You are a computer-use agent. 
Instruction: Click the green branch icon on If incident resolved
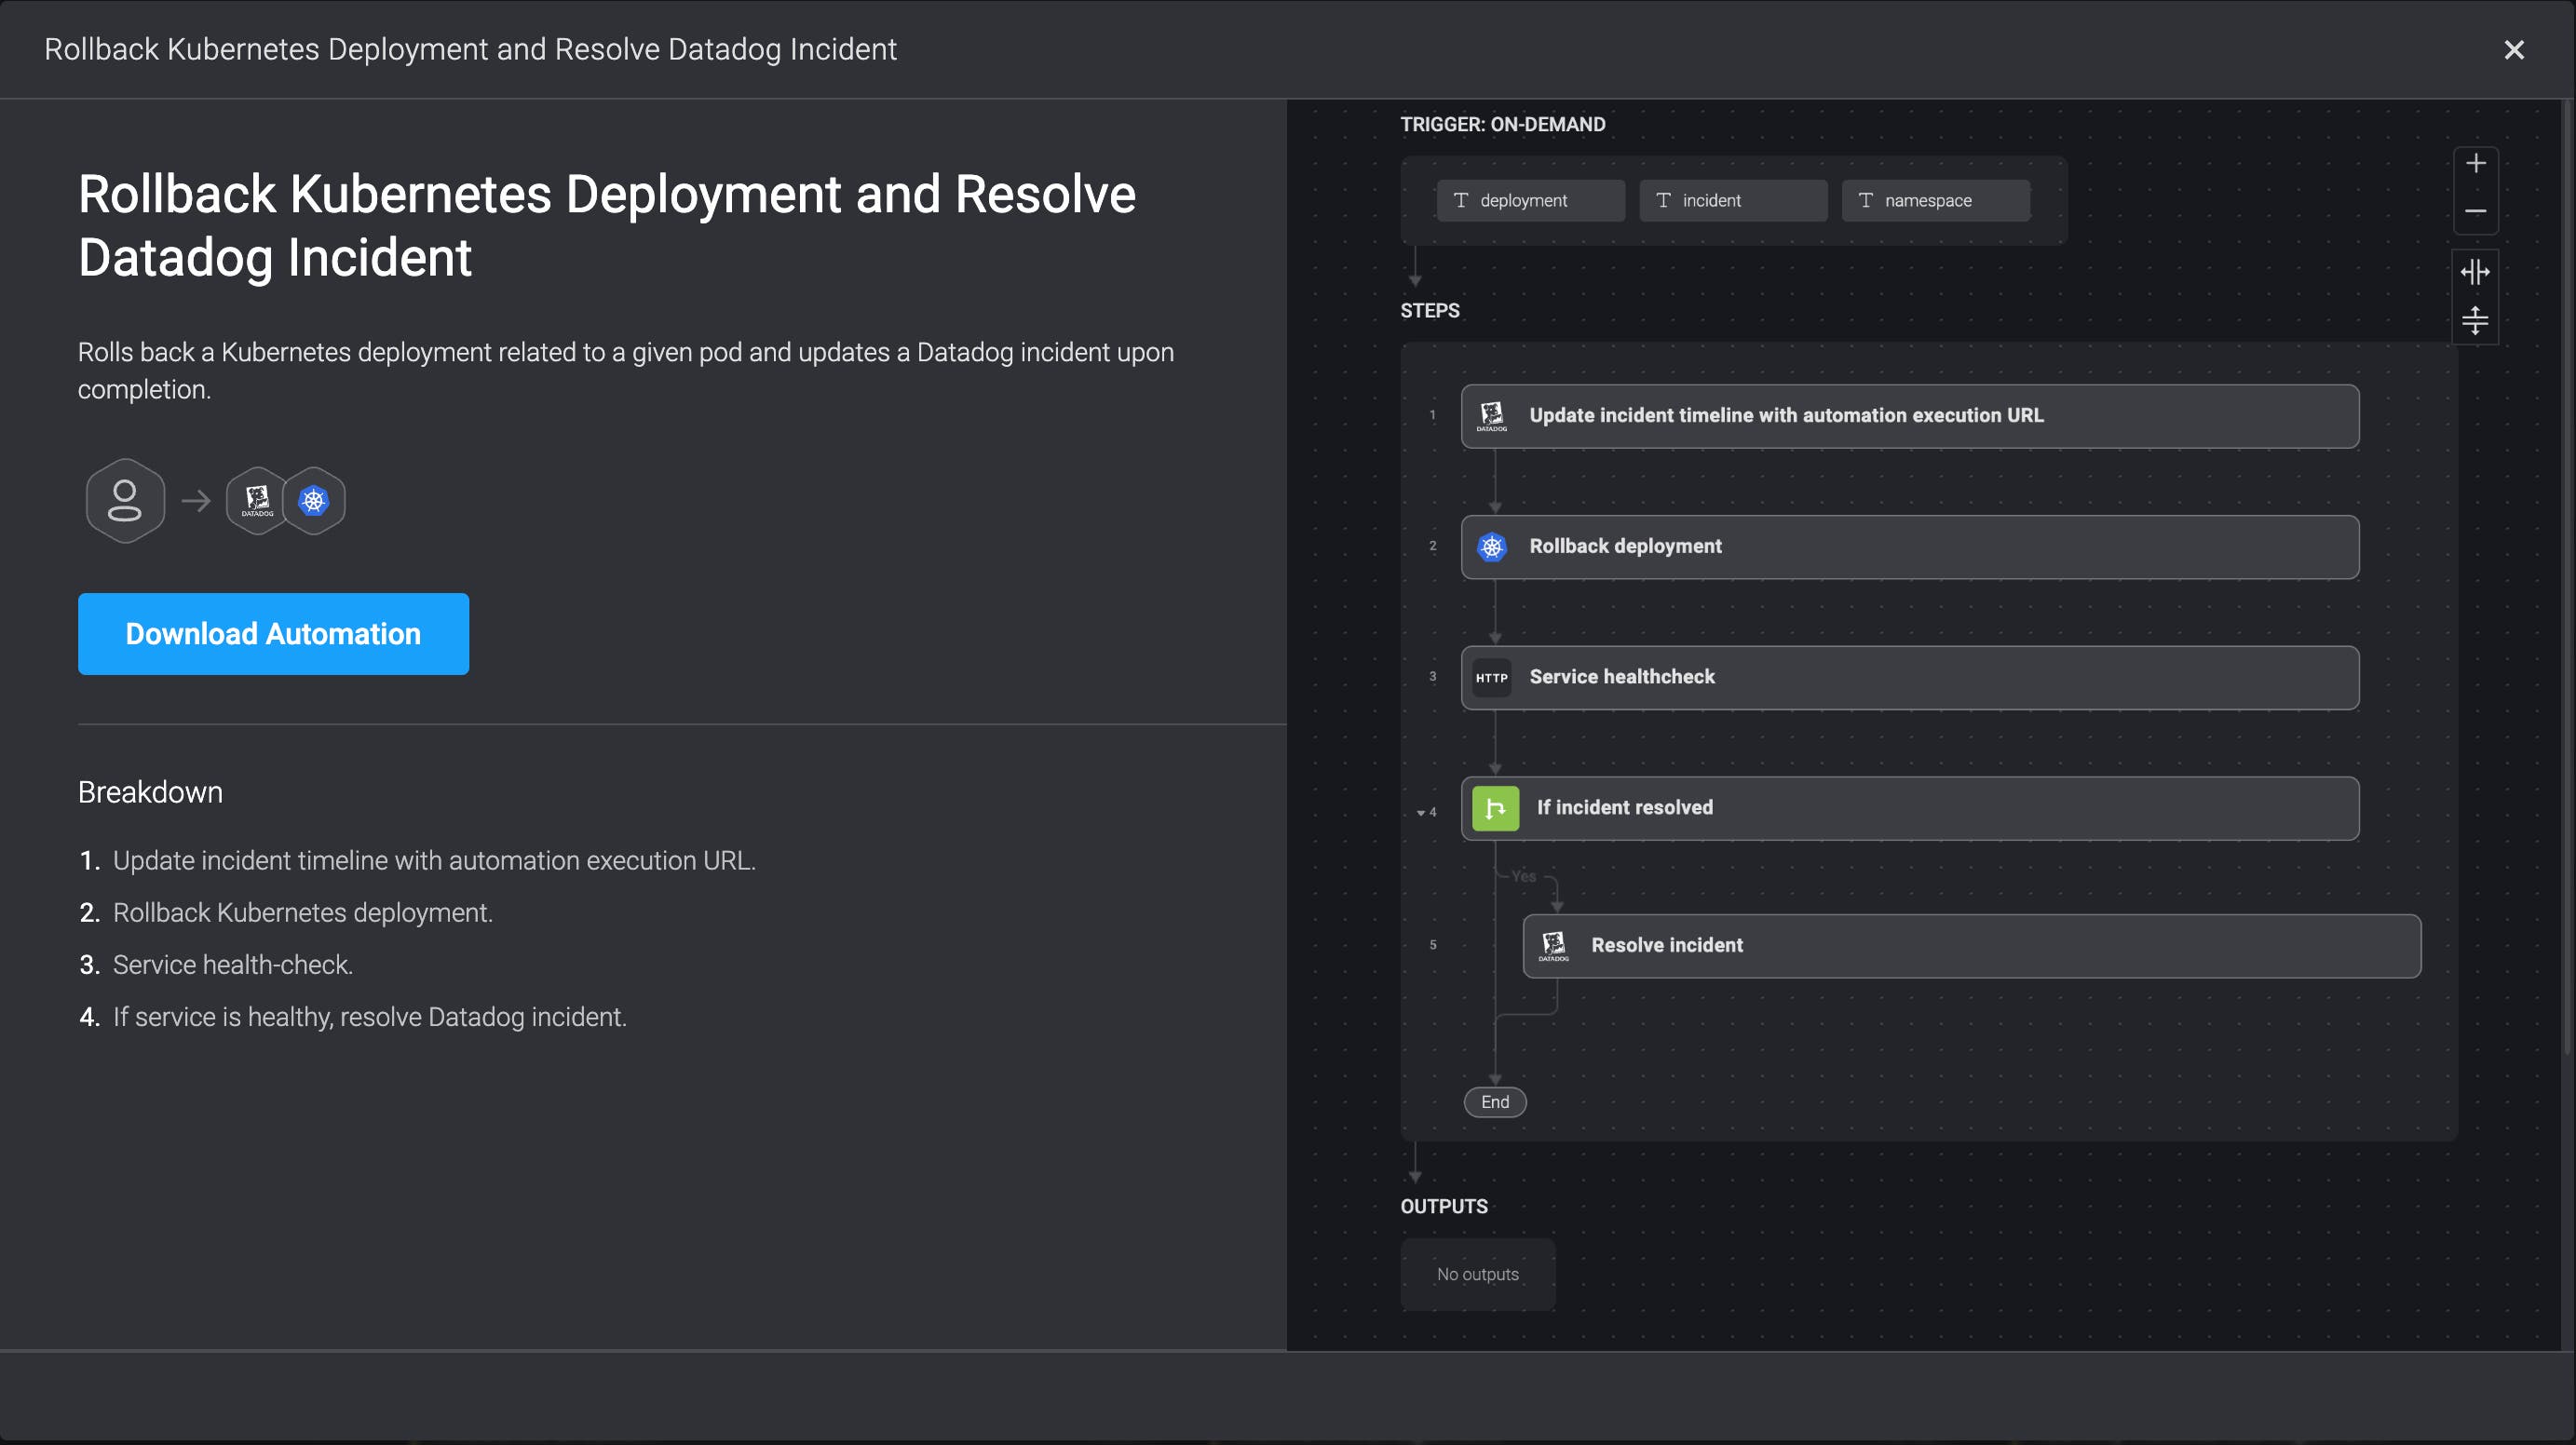tap(1495, 808)
